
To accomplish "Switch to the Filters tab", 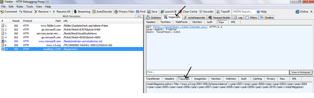I will (x=251, y=18).
